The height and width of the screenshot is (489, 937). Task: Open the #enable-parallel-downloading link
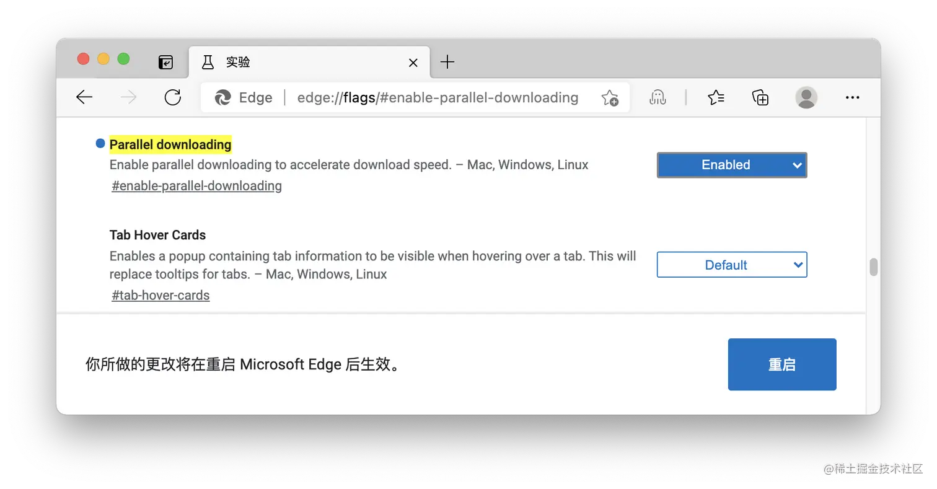pyautogui.click(x=196, y=185)
